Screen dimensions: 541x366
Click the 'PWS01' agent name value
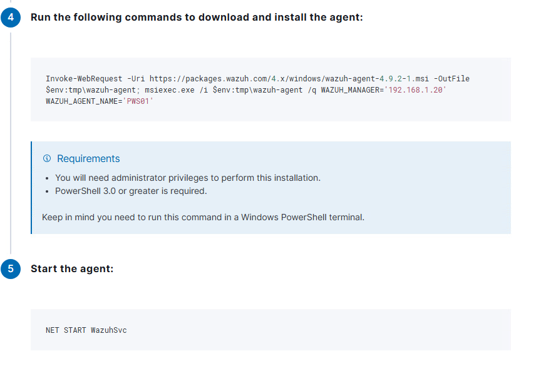point(138,101)
